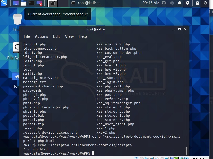Open the terminal File menu
The width and height of the screenshot is (213, 159).
[x=27, y=36]
